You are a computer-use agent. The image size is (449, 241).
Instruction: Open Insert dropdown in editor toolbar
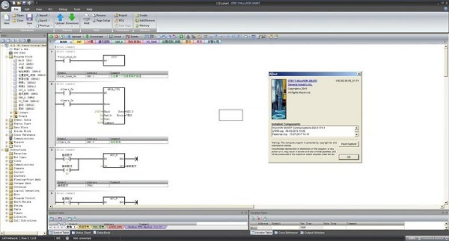116,36
